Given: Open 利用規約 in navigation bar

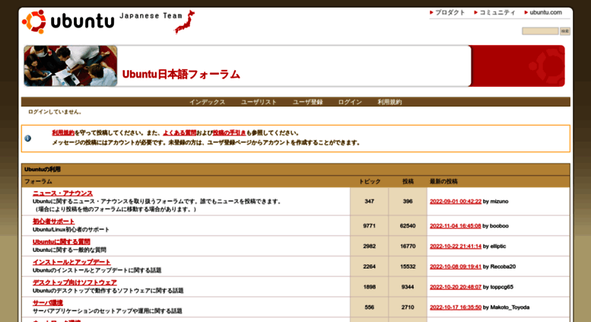Looking at the screenshot, I should (389, 102).
